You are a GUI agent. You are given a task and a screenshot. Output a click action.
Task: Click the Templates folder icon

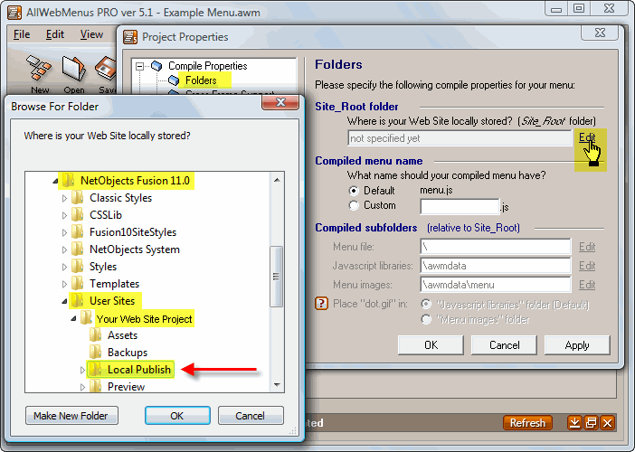pyautogui.click(x=78, y=283)
